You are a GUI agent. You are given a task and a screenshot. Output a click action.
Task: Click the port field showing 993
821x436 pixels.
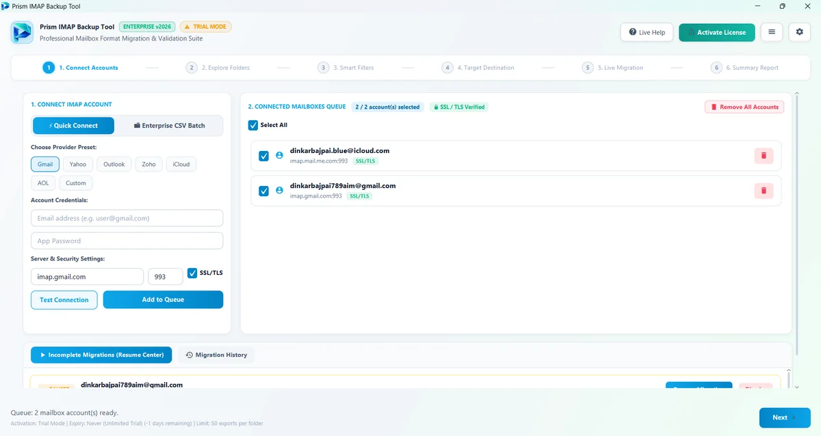click(x=166, y=277)
